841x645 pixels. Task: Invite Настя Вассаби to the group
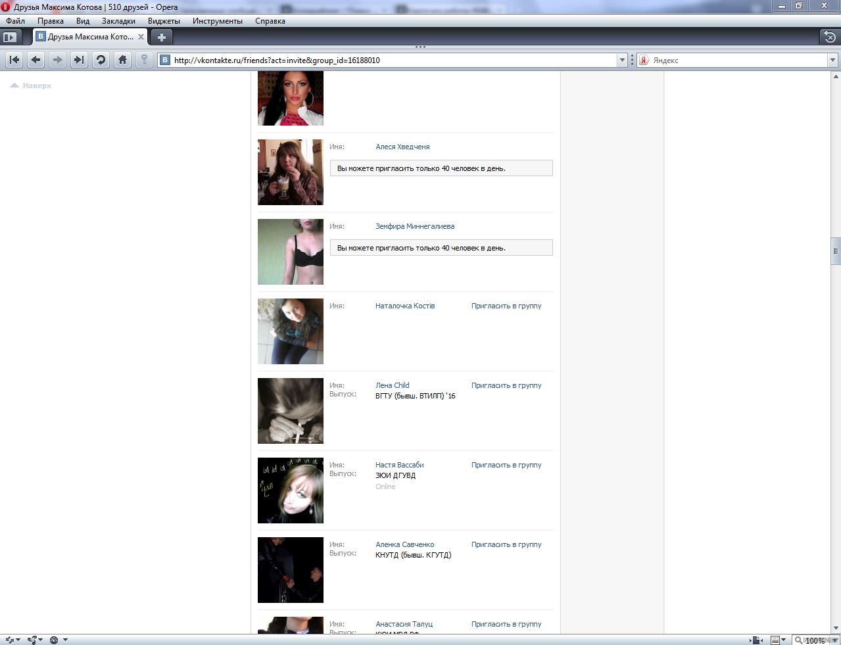[506, 465]
